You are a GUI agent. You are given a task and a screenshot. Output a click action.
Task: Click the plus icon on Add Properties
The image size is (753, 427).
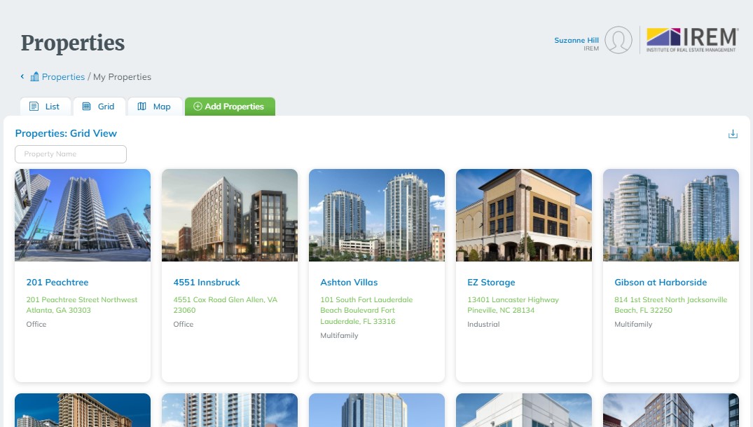click(198, 107)
